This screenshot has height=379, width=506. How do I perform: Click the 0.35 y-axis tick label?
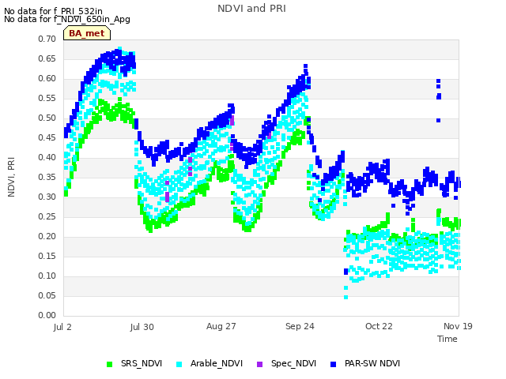(47, 177)
